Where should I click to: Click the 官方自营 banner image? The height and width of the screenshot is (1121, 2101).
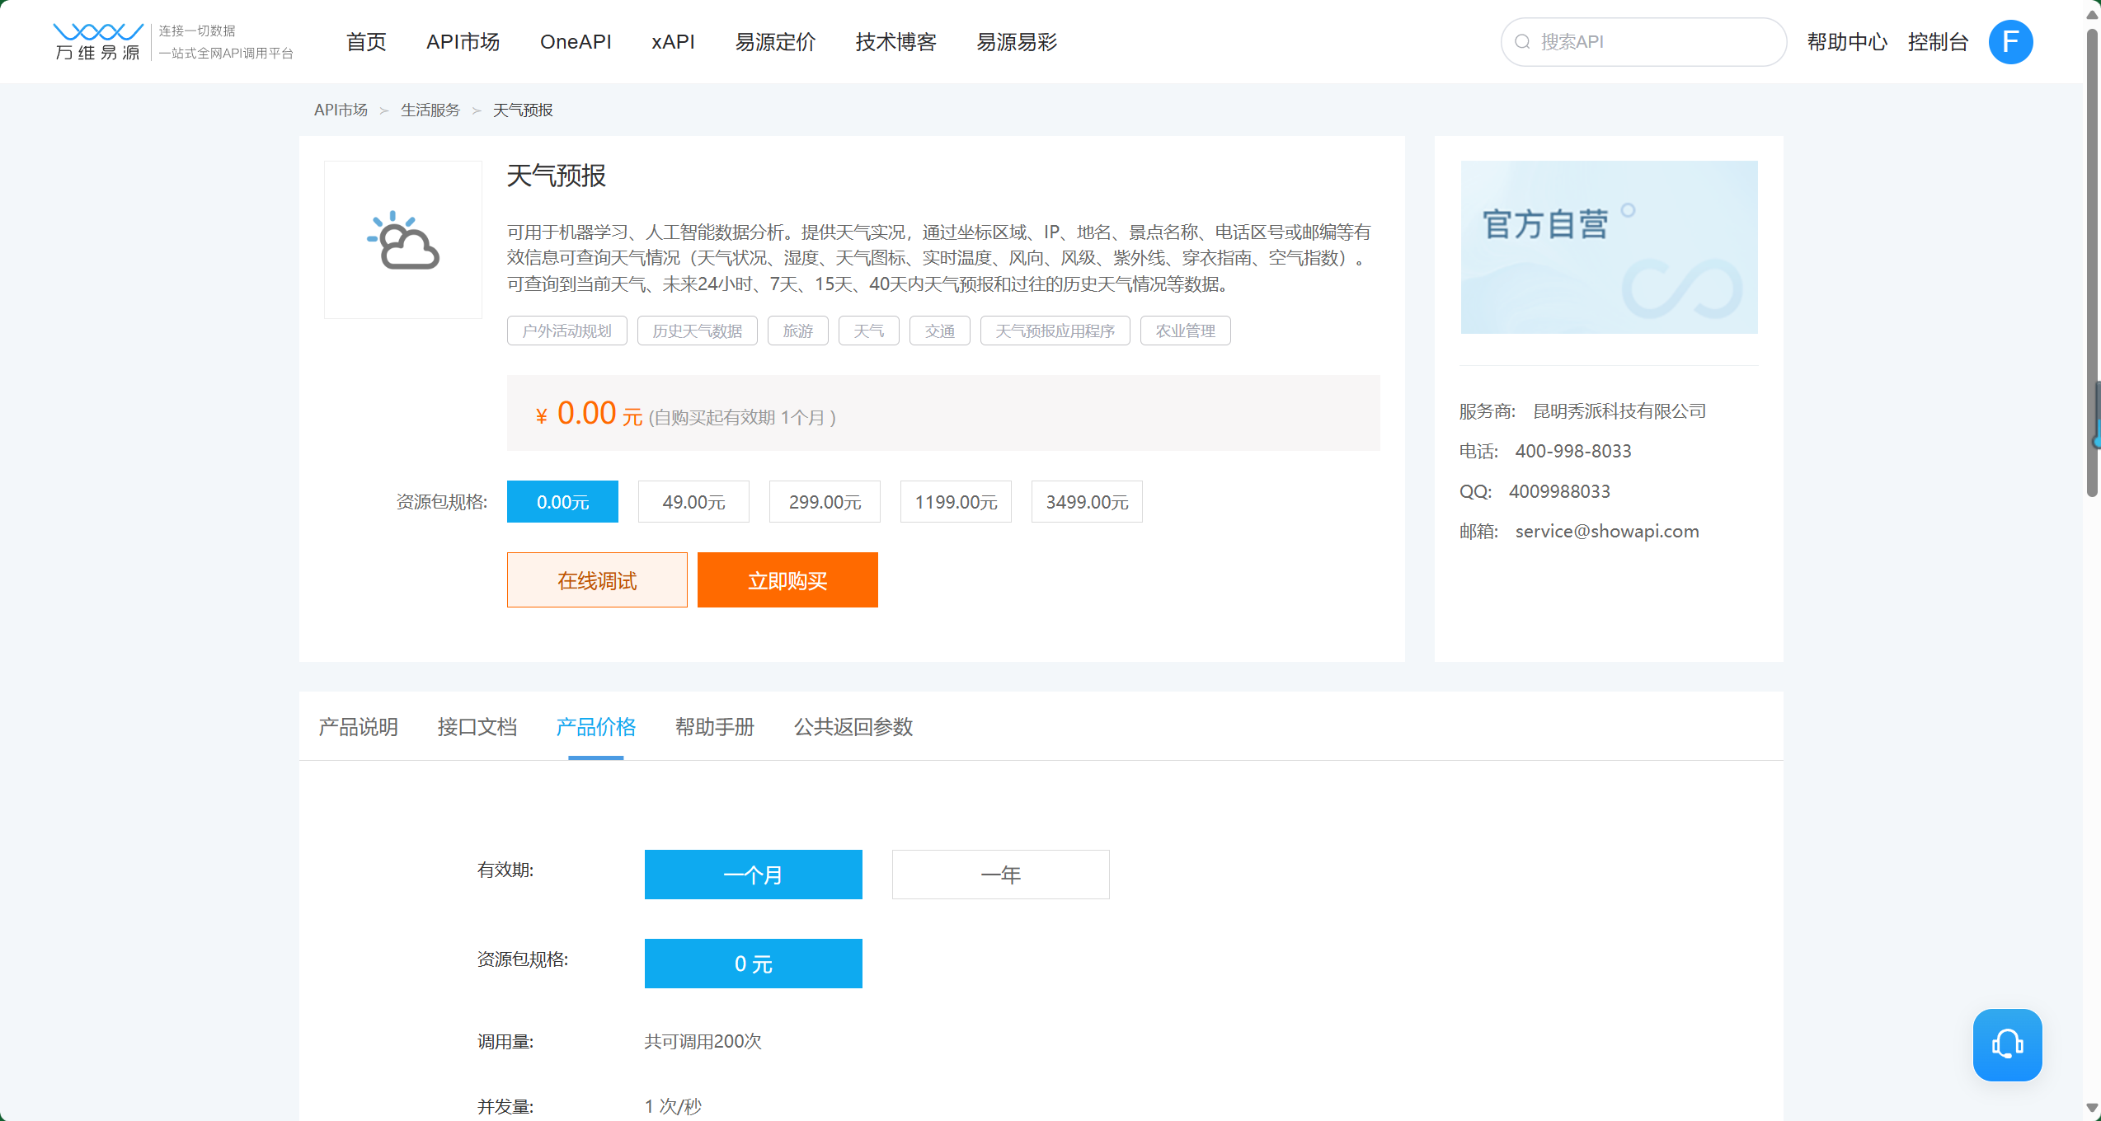pyautogui.click(x=1608, y=246)
